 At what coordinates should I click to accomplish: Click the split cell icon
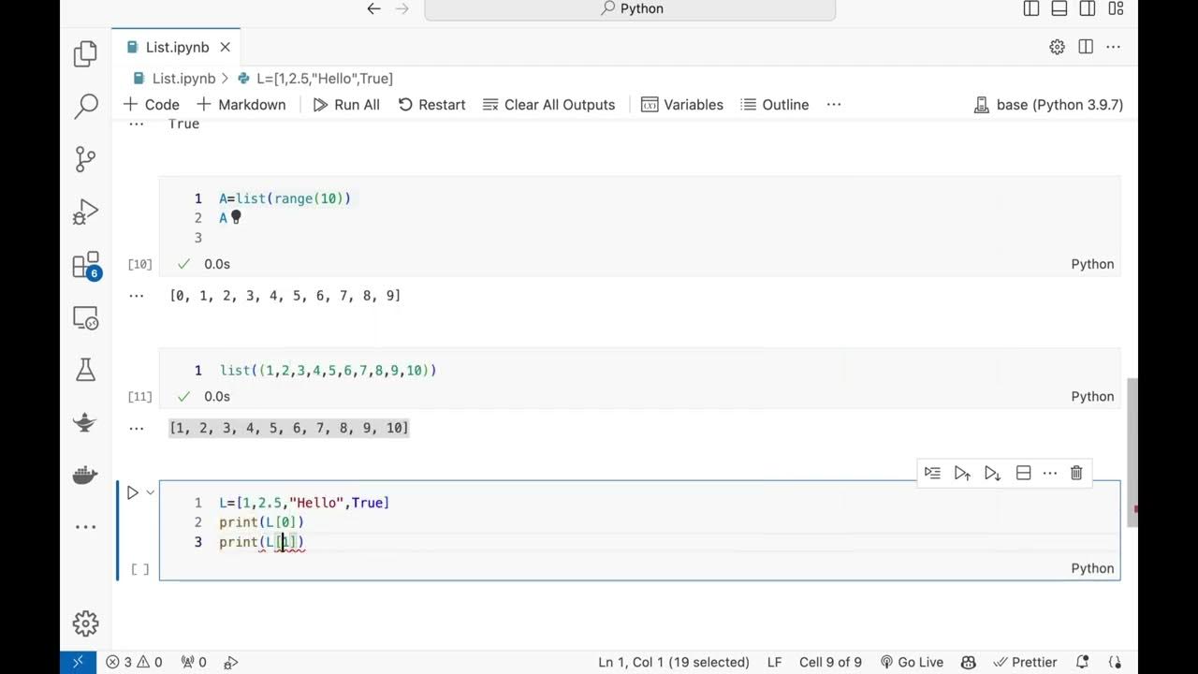[x=1023, y=473]
